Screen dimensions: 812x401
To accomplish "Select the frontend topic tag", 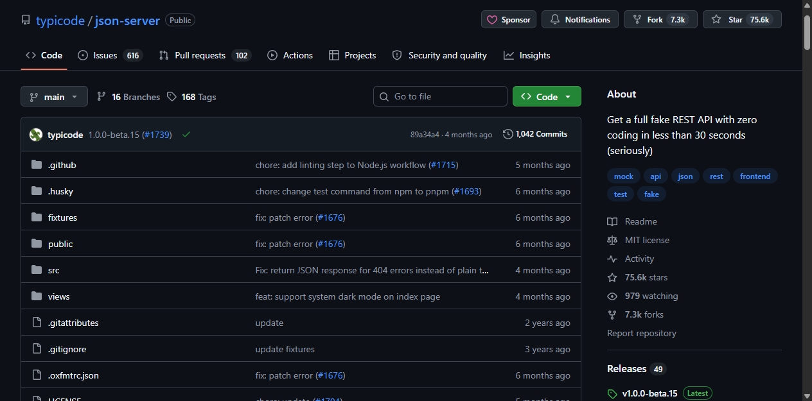I will pyautogui.click(x=755, y=176).
